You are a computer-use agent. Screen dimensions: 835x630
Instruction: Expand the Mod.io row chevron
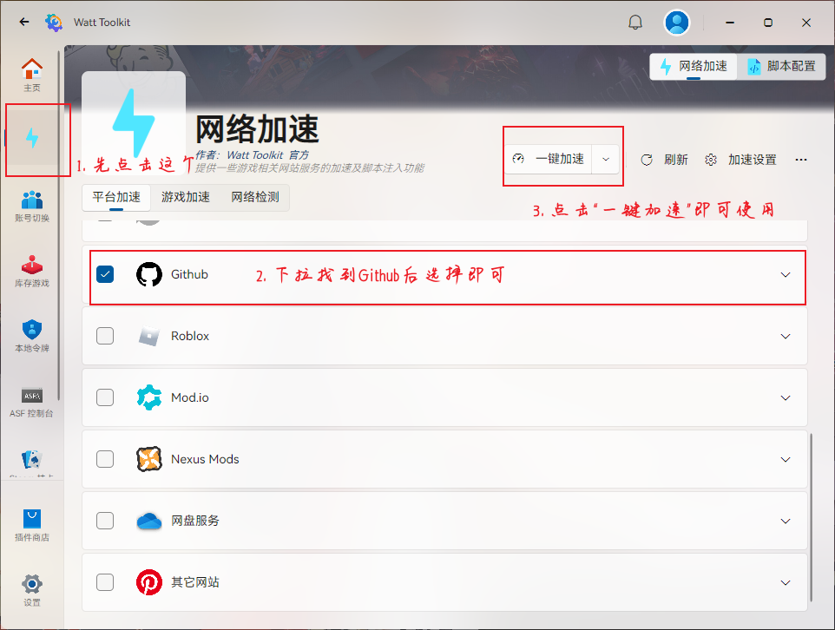[785, 397]
